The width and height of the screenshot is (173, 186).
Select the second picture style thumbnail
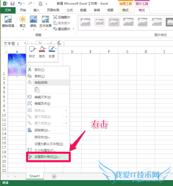100,22
